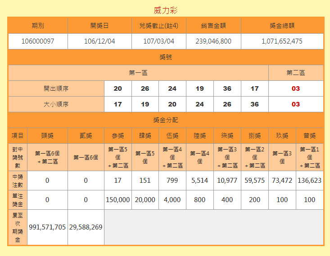Screen dimensions: 330x256
Task: Select draw number 106000097
Action: click(38, 41)
